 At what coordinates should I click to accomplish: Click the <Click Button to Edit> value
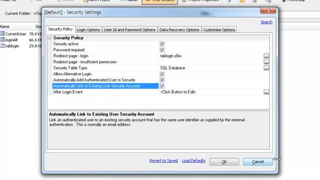click(x=178, y=92)
